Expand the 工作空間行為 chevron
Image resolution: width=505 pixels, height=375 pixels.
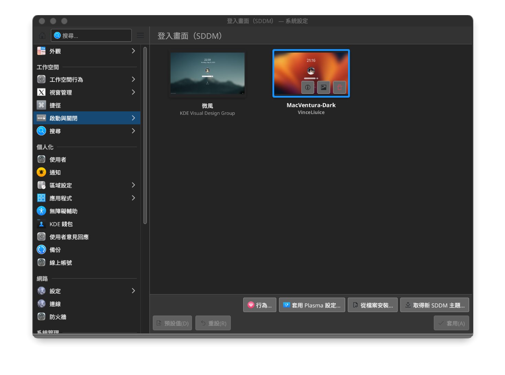pyautogui.click(x=133, y=79)
